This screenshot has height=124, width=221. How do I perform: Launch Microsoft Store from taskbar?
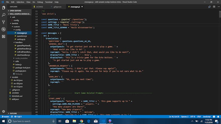click(67, 121)
